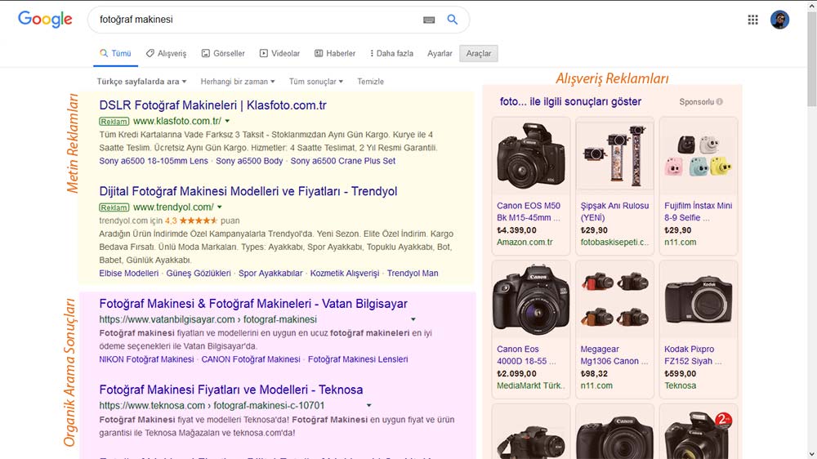Viewport: 817px width, 459px height.
Task: Click the Araçlar button
Action: tap(478, 53)
